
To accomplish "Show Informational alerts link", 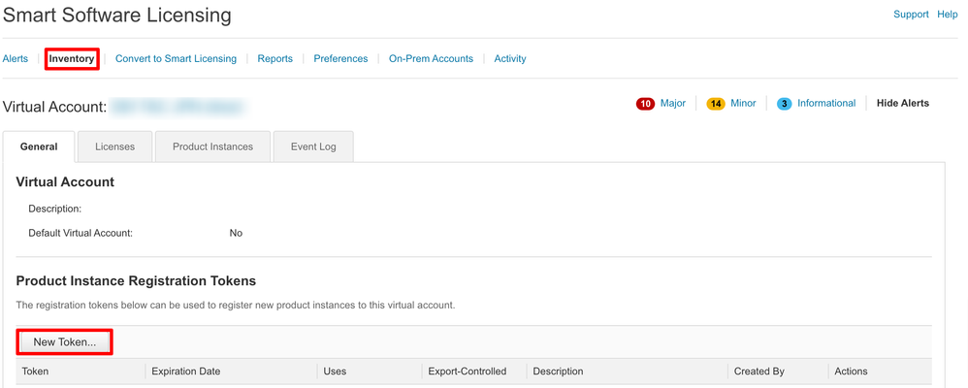I will point(826,103).
